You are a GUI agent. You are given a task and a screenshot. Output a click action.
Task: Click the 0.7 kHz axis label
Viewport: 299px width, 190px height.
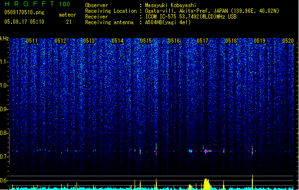click(4, 157)
